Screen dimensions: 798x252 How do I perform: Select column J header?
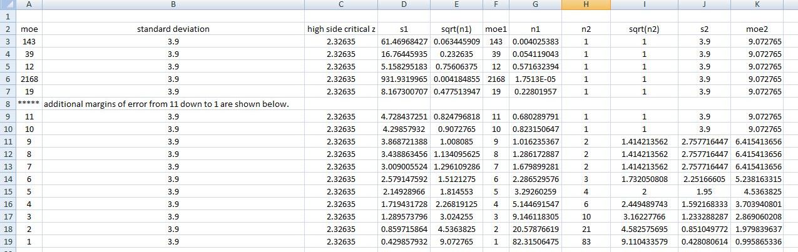click(x=704, y=4)
